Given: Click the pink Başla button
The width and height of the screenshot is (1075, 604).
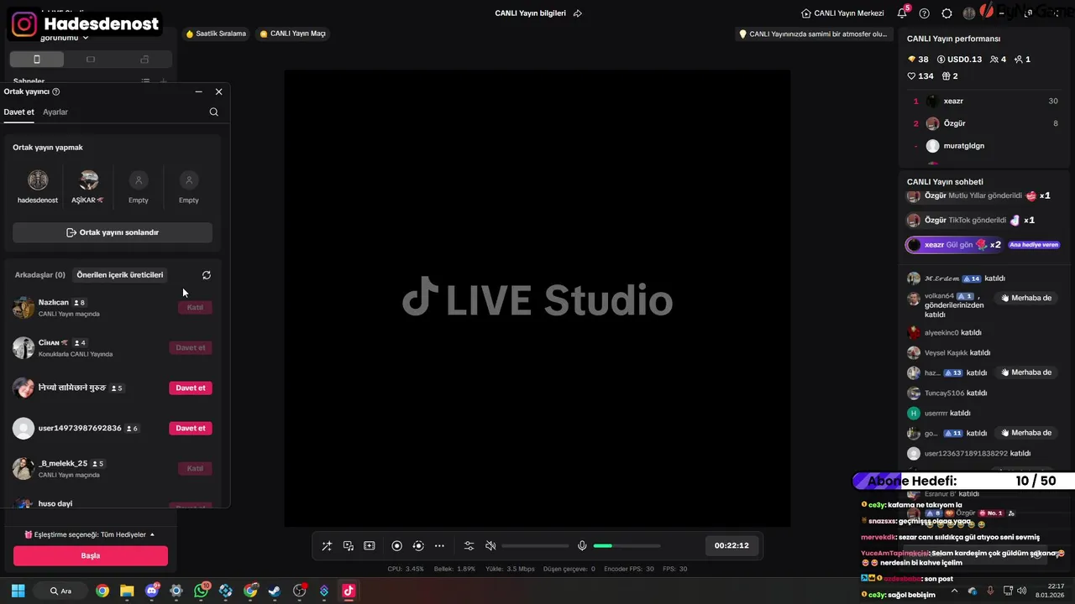Looking at the screenshot, I should (91, 555).
